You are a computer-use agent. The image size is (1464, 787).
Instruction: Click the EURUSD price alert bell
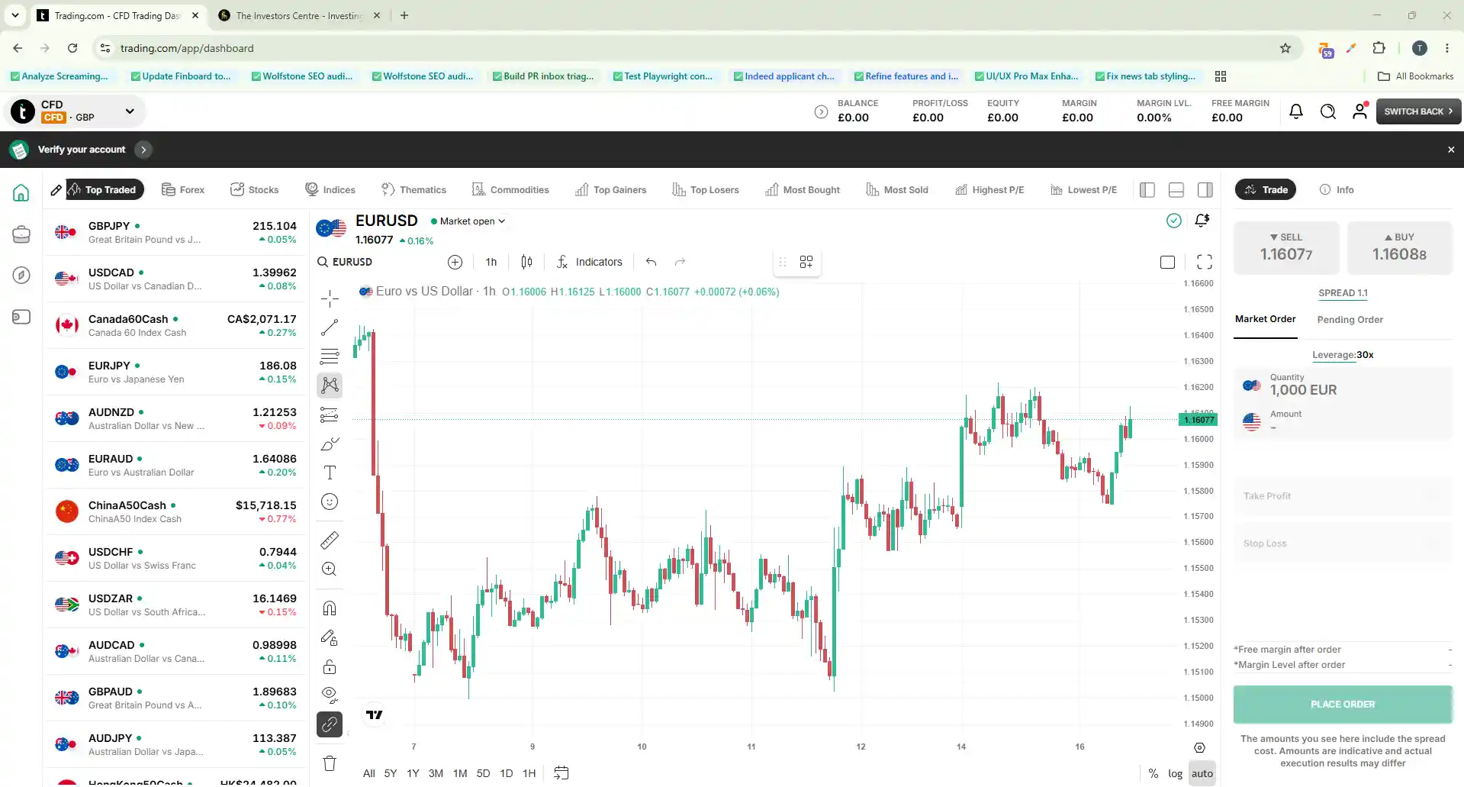point(1202,221)
